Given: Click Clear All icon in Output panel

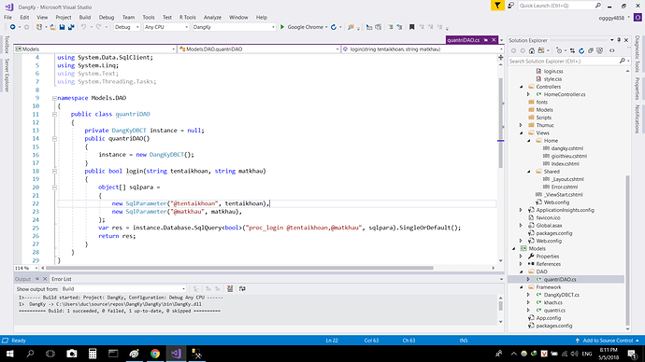Looking at the screenshot, I should coord(230,289).
